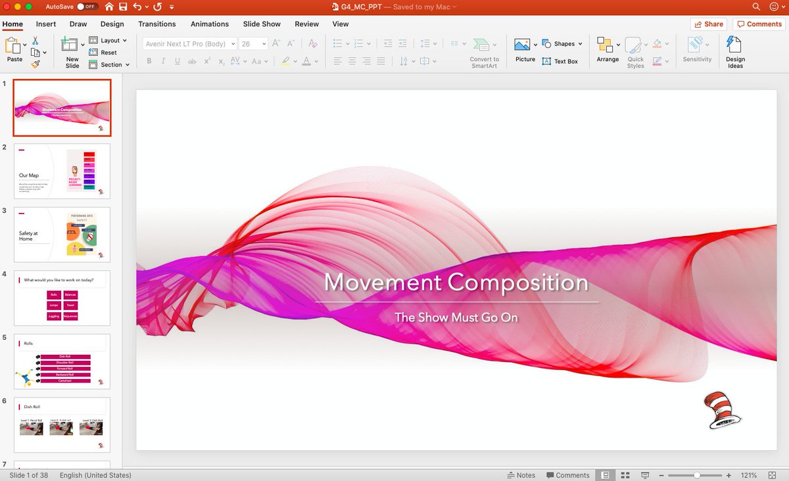Fit slide to current window icon
This screenshot has height=481, width=789.
point(773,475)
